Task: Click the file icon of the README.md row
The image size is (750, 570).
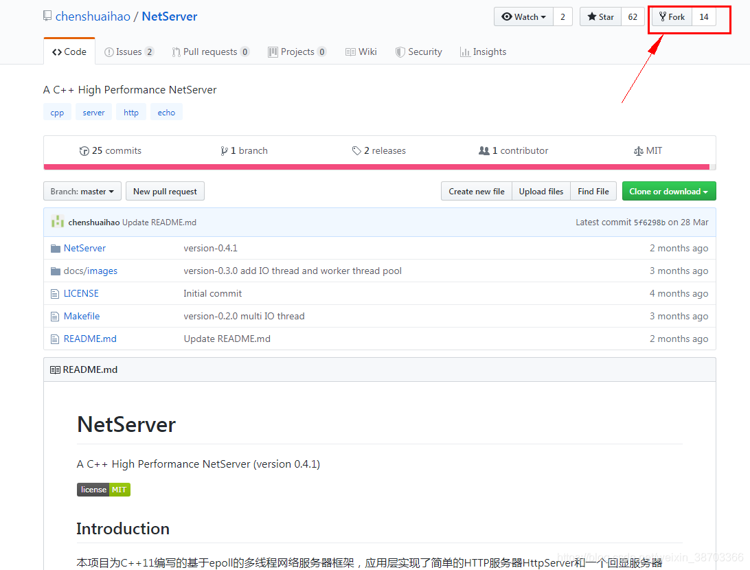Action: (x=55, y=339)
